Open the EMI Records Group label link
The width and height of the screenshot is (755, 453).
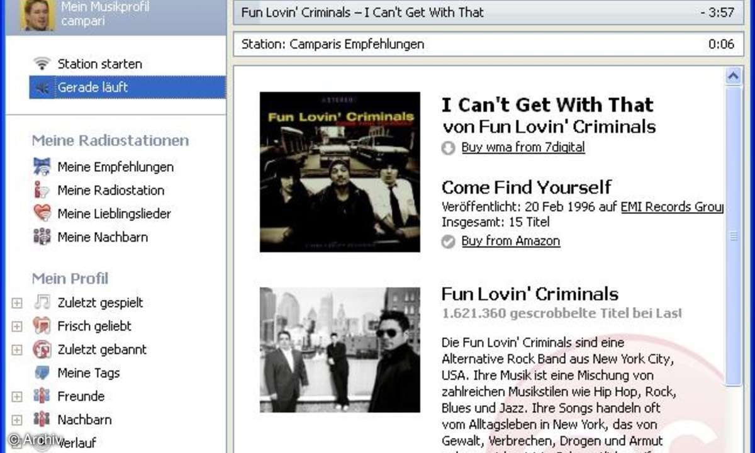tap(672, 207)
